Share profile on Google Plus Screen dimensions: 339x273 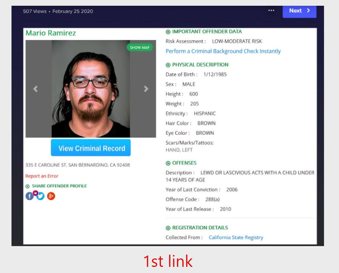[x=51, y=196]
